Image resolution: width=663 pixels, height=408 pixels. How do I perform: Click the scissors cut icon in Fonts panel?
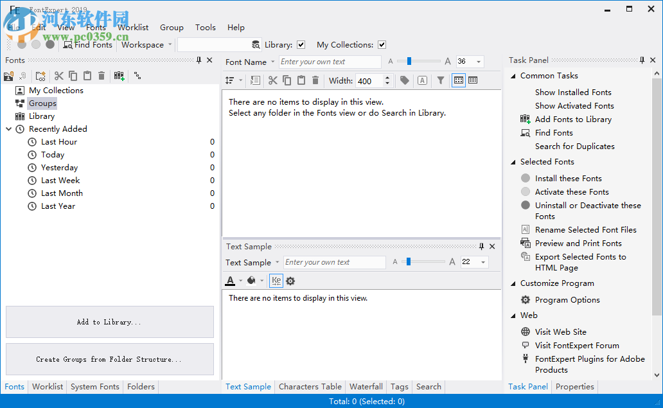click(x=59, y=76)
